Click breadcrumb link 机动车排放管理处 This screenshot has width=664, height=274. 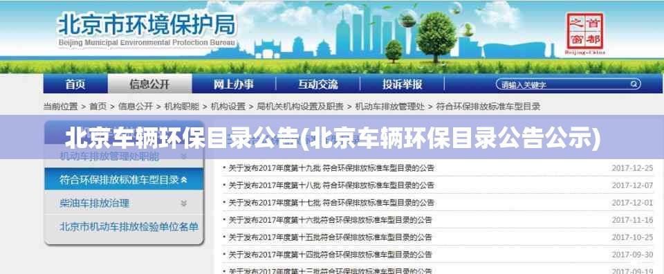point(389,107)
